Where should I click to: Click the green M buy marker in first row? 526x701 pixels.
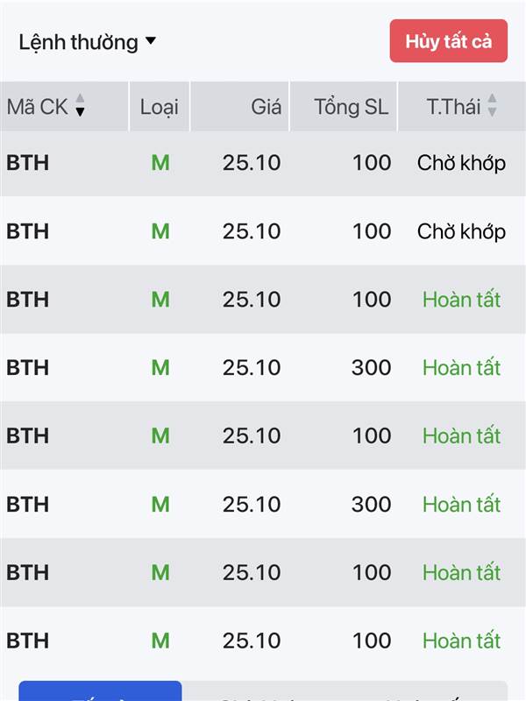coord(160,163)
